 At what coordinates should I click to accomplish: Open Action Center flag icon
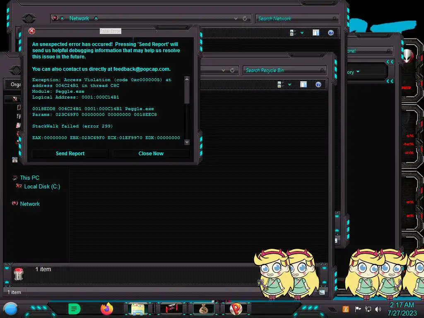click(358, 309)
